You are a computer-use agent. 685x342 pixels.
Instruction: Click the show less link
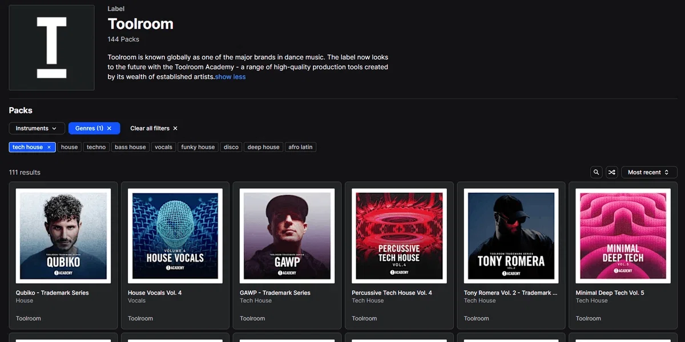[x=231, y=77]
